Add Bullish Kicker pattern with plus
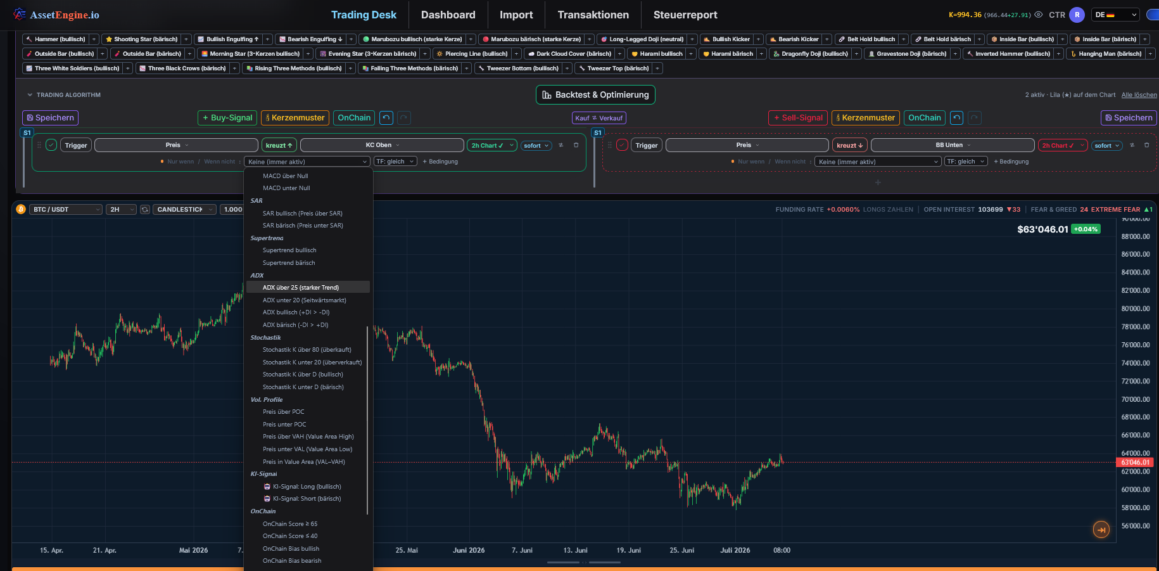1159x571 pixels. point(758,39)
